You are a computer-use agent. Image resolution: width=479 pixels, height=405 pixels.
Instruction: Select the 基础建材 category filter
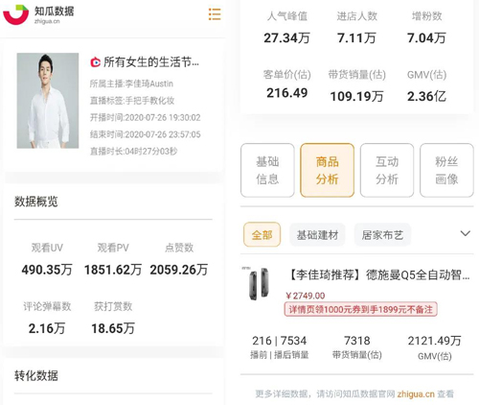point(317,235)
